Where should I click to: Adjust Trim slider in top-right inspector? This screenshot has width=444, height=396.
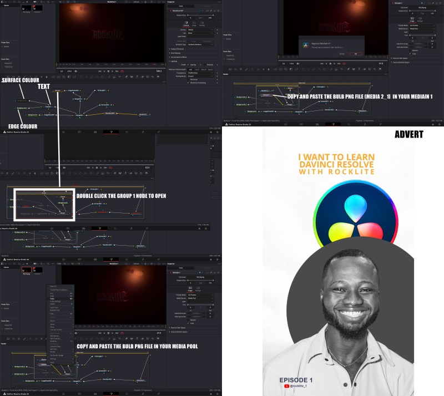click(422, 35)
